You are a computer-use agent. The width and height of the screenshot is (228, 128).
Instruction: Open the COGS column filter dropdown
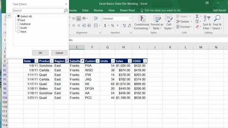[x=145, y=61]
